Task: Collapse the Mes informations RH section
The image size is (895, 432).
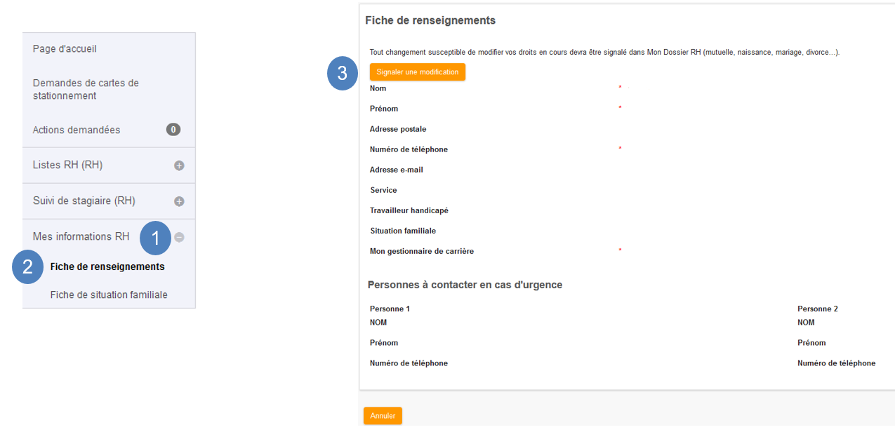Action: pos(109,237)
